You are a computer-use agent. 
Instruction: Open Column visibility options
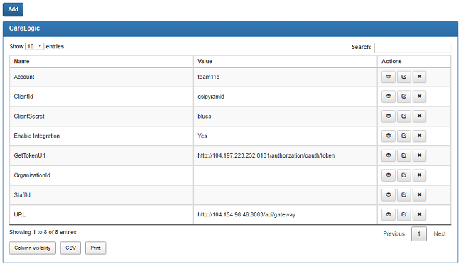33,248
